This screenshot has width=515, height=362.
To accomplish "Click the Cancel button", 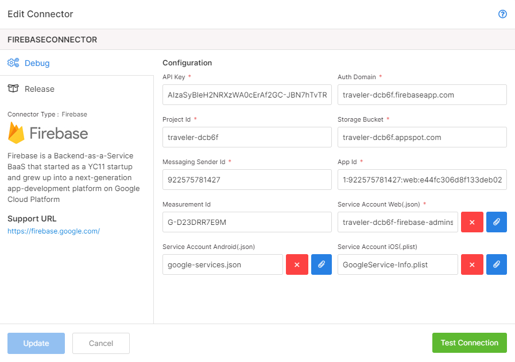I will [101, 343].
